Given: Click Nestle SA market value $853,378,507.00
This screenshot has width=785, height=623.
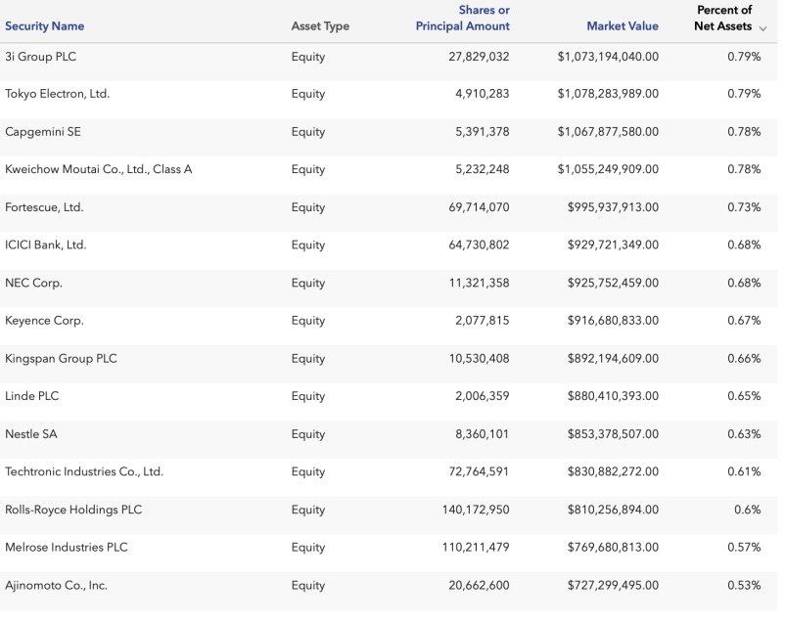Looking at the screenshot, I should tap(613, 434).
